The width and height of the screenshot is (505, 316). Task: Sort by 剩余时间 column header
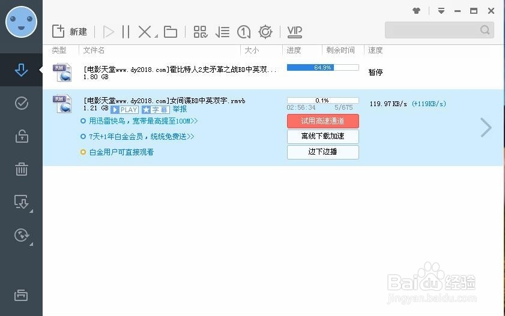[340, 50]
